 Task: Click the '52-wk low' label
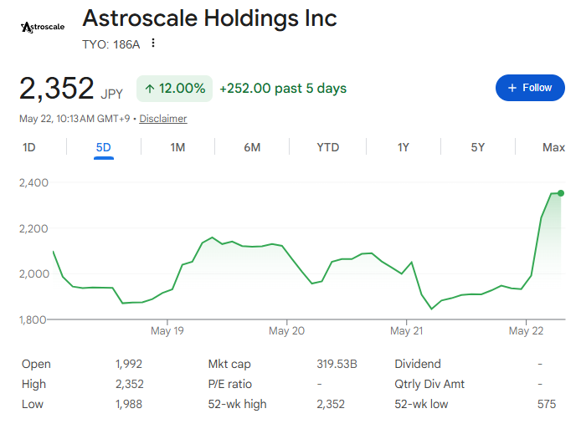pos(421,404)
